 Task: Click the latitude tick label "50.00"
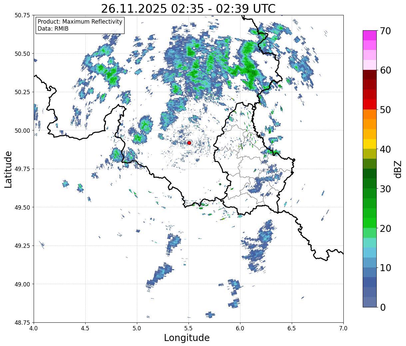pyautogui.click(x=22, y=130)
